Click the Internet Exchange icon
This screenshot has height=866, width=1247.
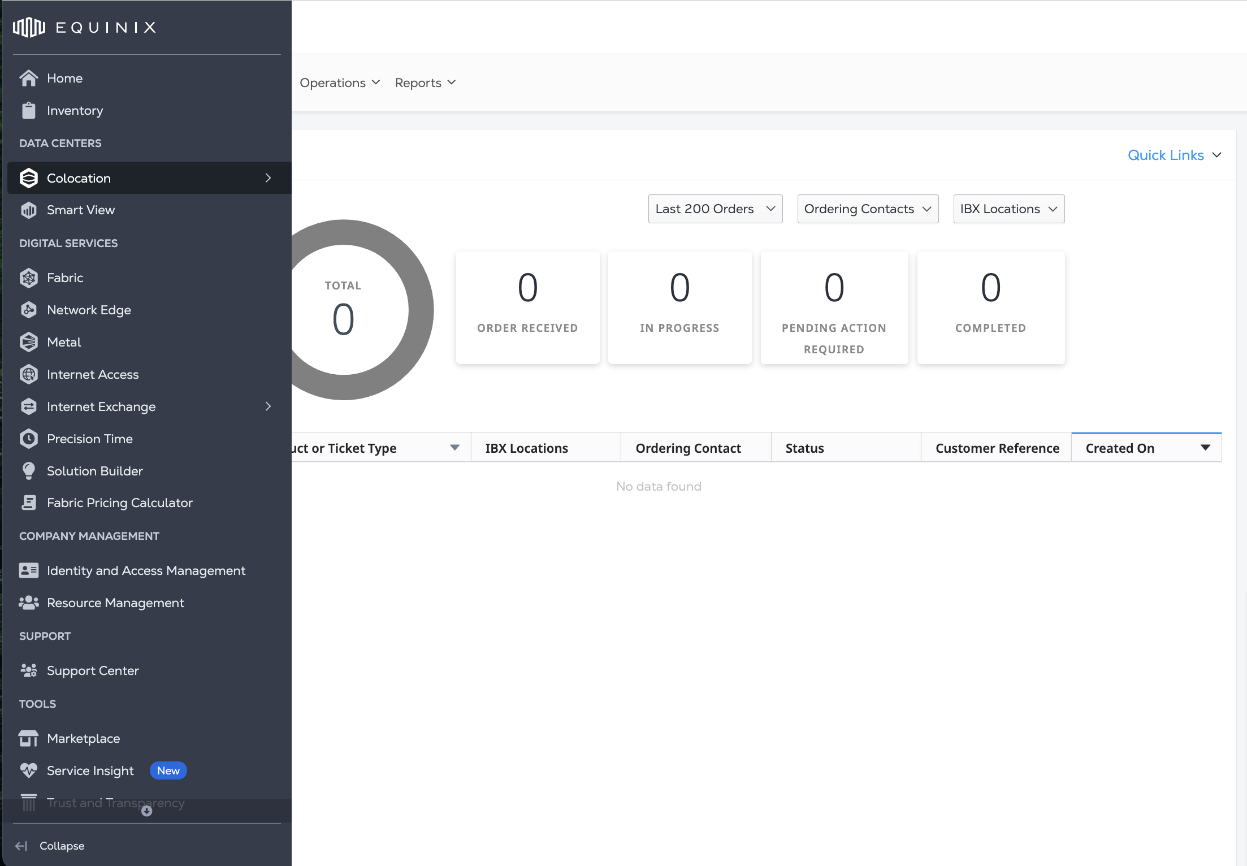pos(29,406)
